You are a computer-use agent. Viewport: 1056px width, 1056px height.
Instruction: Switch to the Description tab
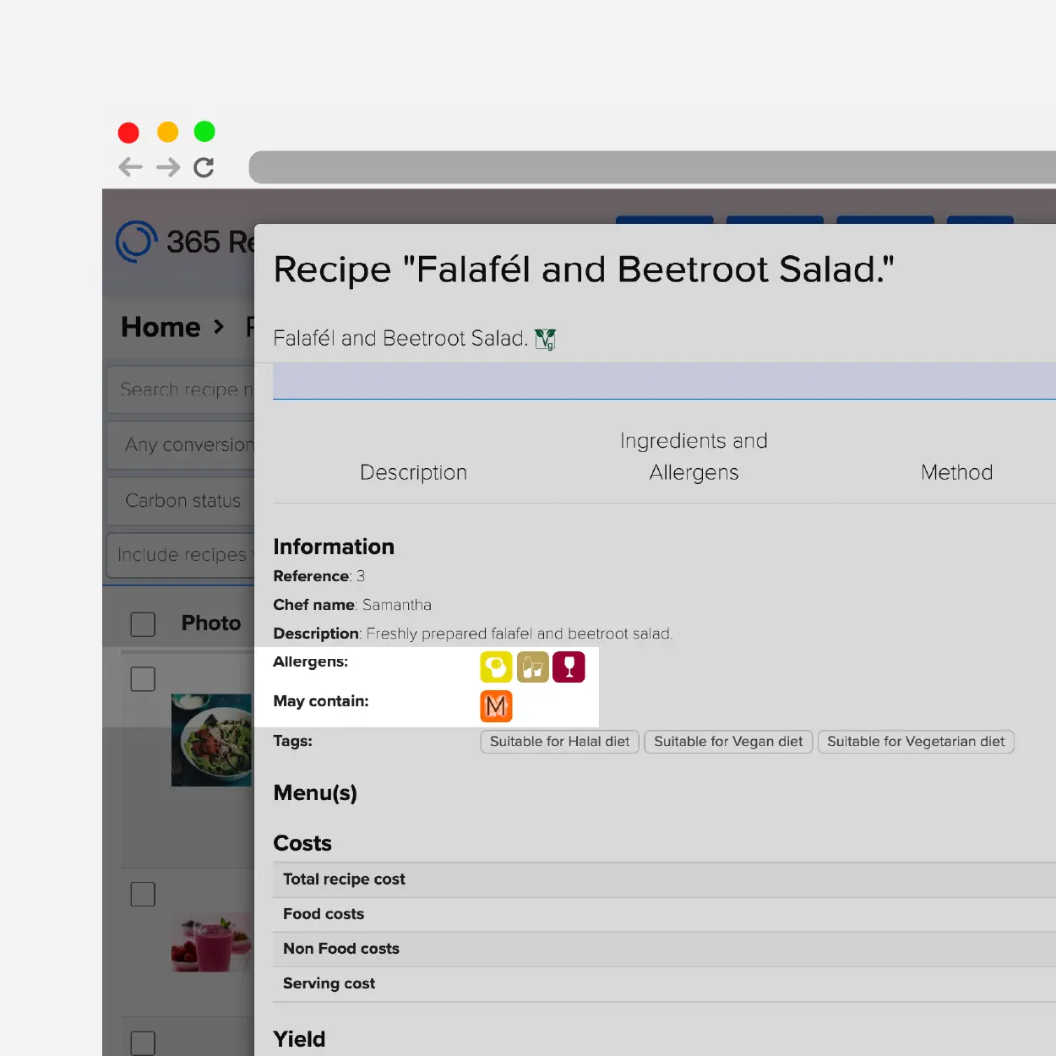point(413,472)
